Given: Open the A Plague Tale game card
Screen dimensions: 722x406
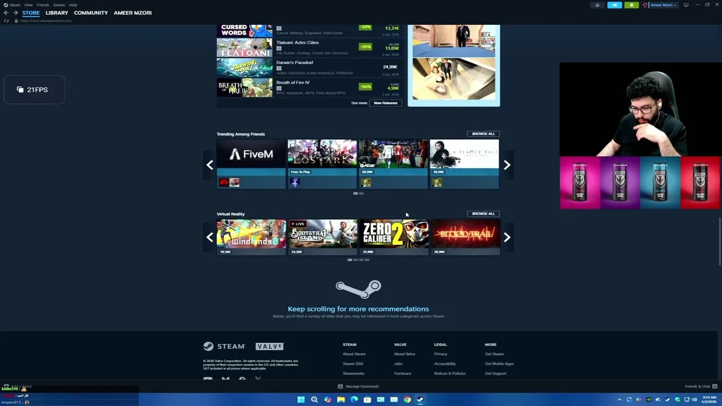Looking at the screenshot, I should (x=464, y=164).
